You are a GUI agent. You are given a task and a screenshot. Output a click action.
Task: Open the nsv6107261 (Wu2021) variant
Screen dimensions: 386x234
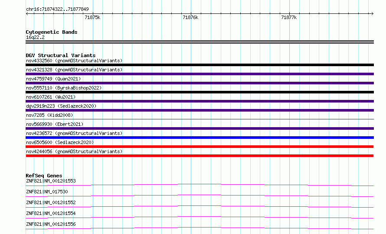pyautogui.click(x=51, y=97)
